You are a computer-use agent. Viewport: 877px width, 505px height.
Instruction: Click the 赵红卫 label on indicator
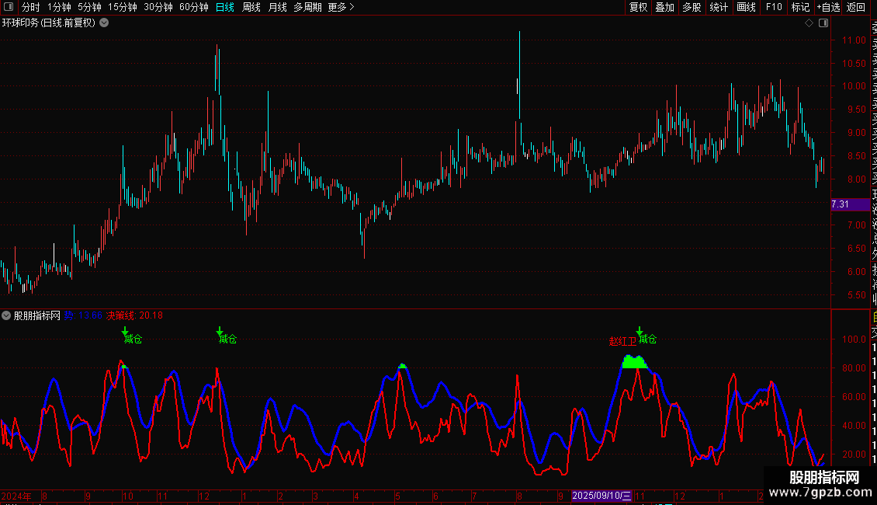pyautogui.click(x=622, y=341)
